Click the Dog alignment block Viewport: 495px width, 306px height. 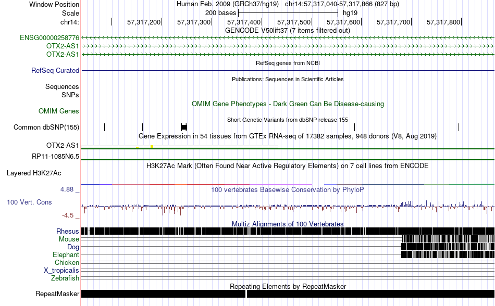click(x=448, y=247)
